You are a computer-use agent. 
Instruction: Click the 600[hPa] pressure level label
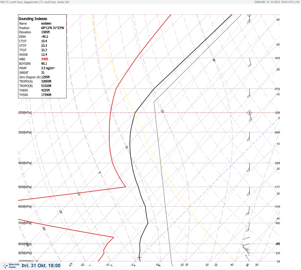[25, 206]
